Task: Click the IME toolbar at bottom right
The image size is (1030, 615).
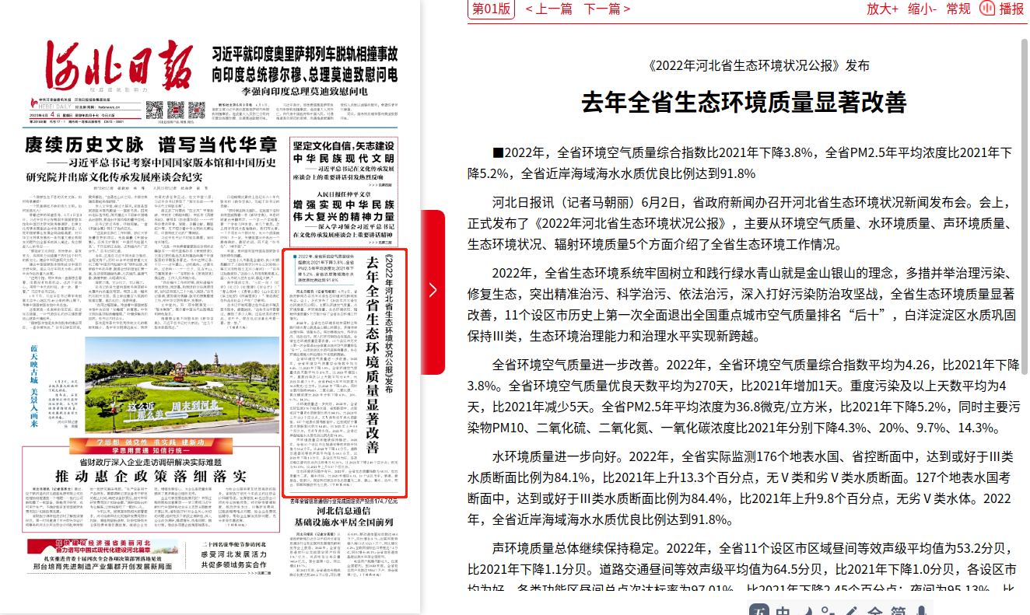Action: tap(887, 607)
